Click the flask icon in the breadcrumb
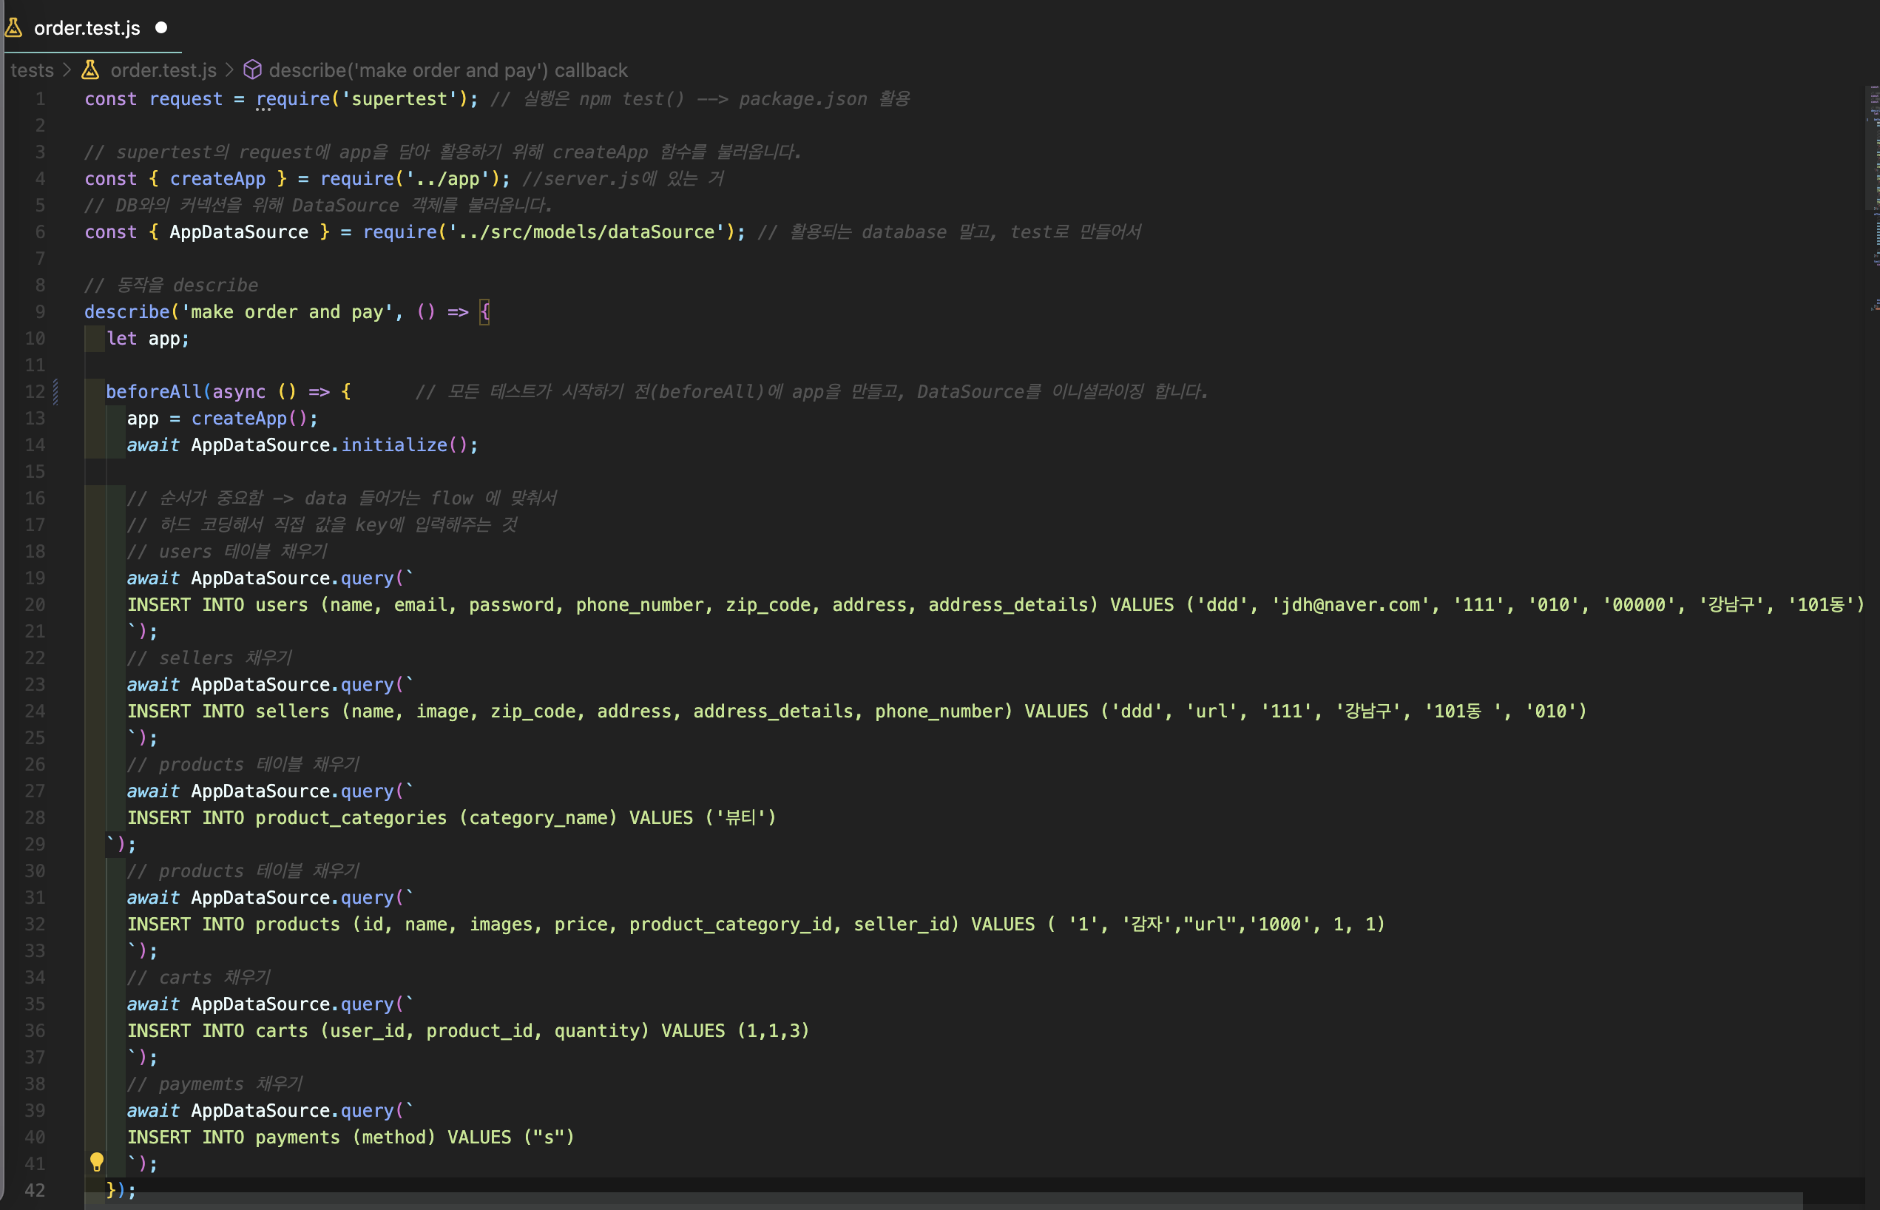The image size is (1880, 1210). (91, 70)
